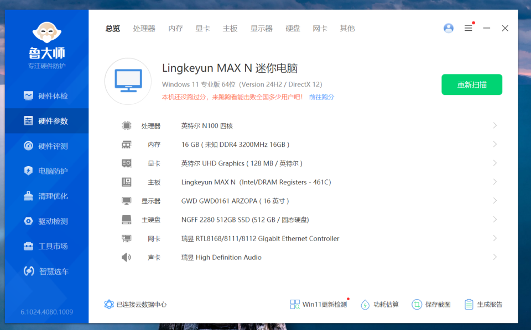Click the processor chip icon
The width and height of the screenshot is (531, 330).
click(126, 126)
